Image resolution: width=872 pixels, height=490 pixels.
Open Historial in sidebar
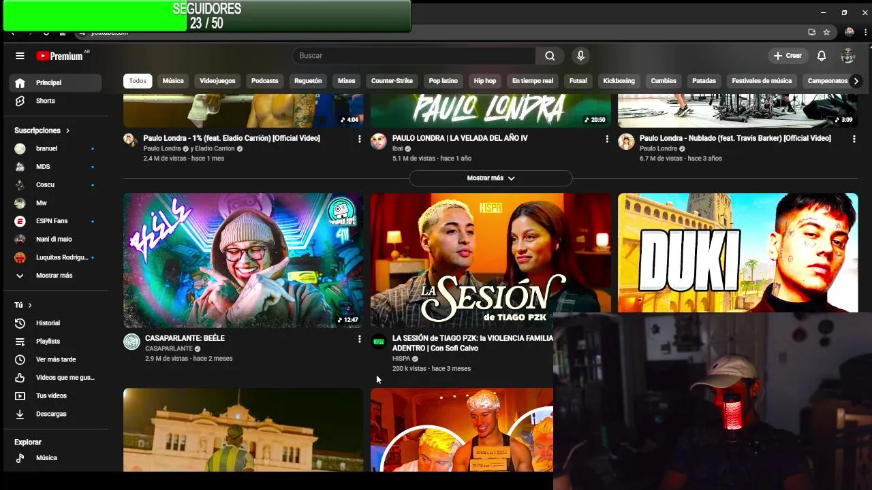pyautogui.click(x=55, y=323)
